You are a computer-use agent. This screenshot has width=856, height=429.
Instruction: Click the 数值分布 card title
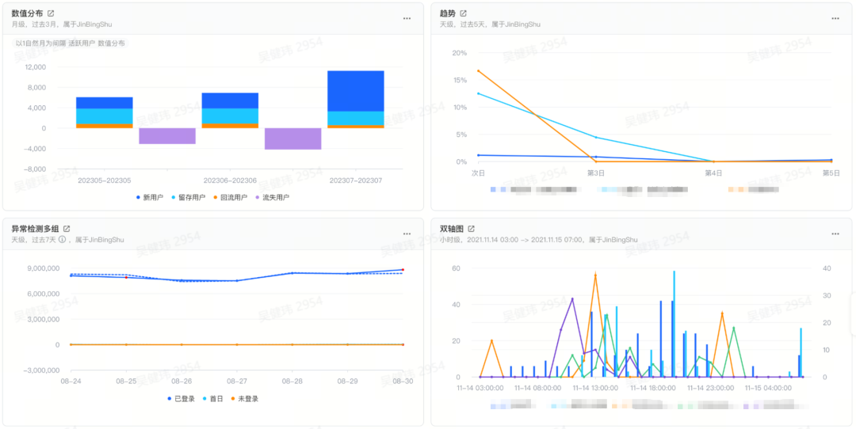[27, 13]
